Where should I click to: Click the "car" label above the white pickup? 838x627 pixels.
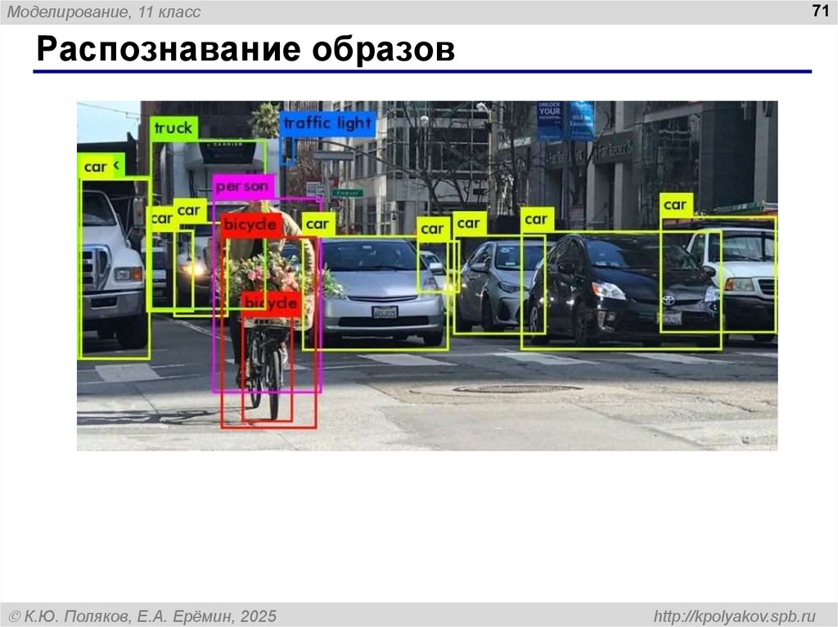pos(676,205)
